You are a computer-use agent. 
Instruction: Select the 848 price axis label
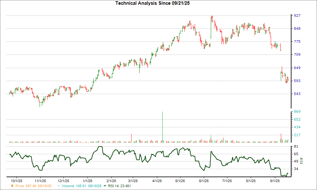click(297, 29)
